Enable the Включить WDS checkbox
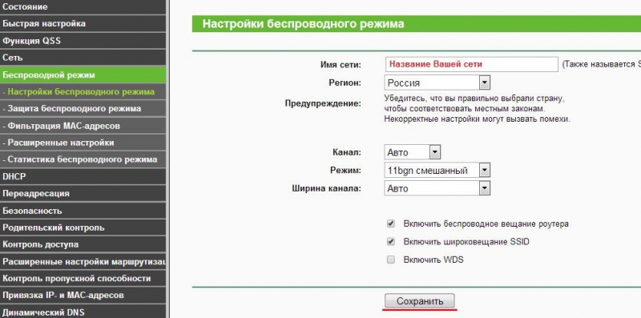 pos(391,260)
